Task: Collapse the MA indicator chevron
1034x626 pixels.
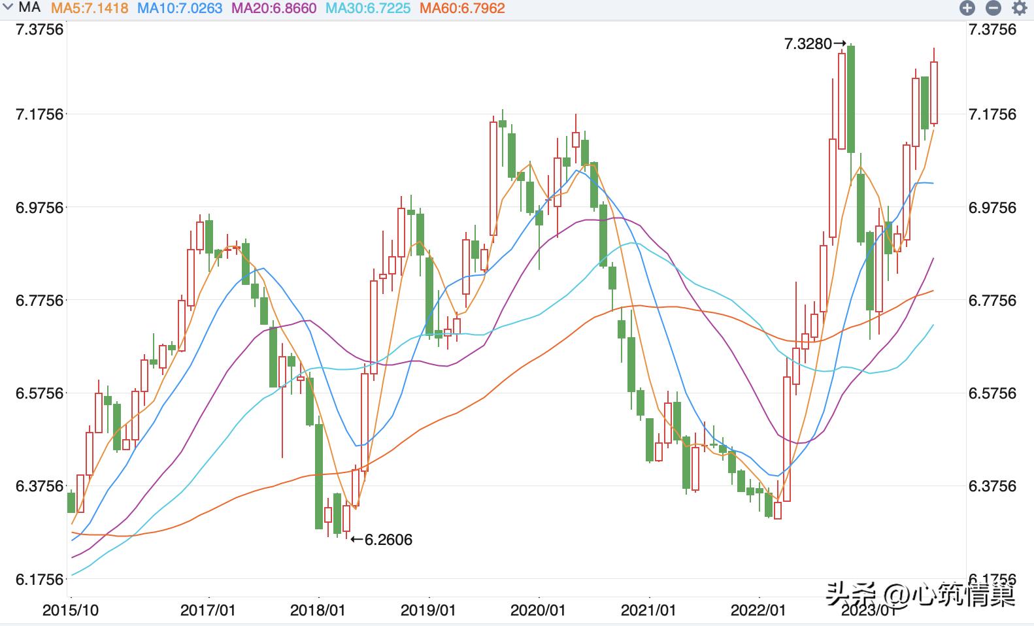Action: [x=8, y=8]
